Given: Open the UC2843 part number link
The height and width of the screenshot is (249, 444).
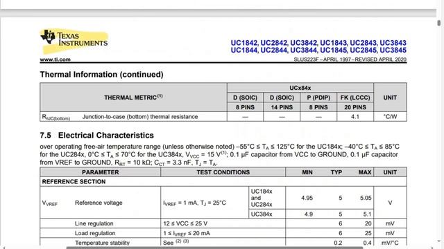Looking at the screenshot, I should tap(364, 43).
